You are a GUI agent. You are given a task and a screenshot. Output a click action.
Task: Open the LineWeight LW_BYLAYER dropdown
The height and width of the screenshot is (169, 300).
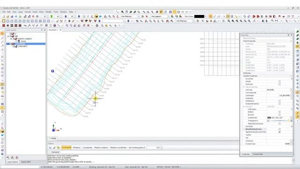click(x=291, y=95)
